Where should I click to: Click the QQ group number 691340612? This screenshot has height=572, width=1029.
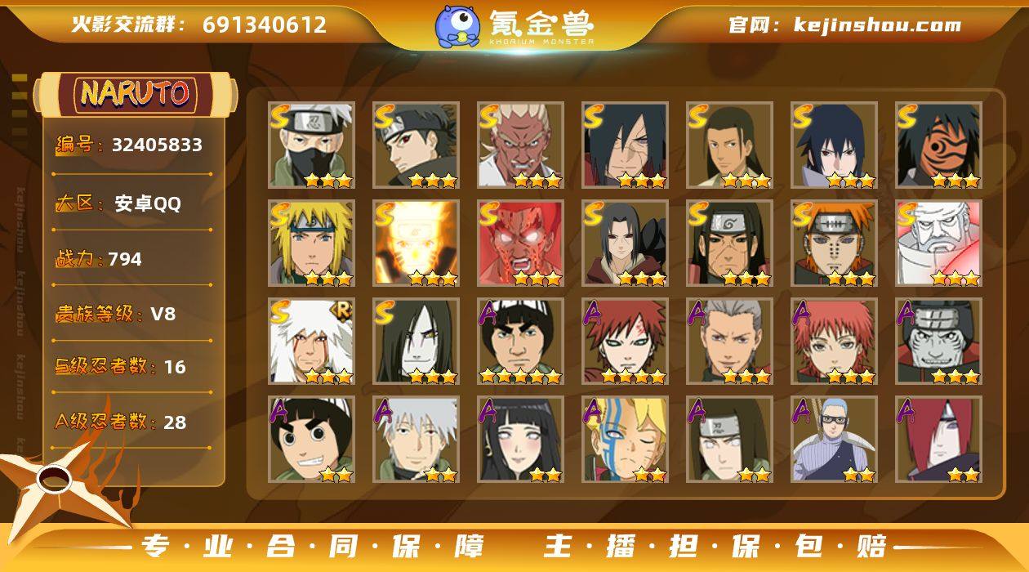[x=265, y=25]
